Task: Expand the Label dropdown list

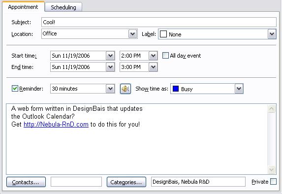Action: (x=272, y=34)
